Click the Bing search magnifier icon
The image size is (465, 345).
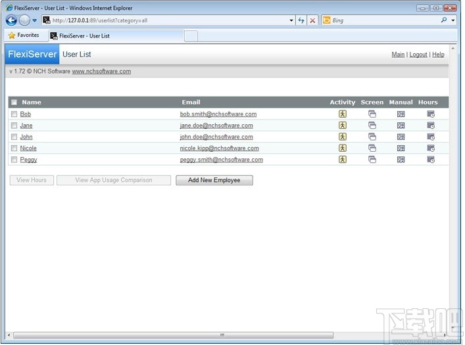[x=444, y=20]
